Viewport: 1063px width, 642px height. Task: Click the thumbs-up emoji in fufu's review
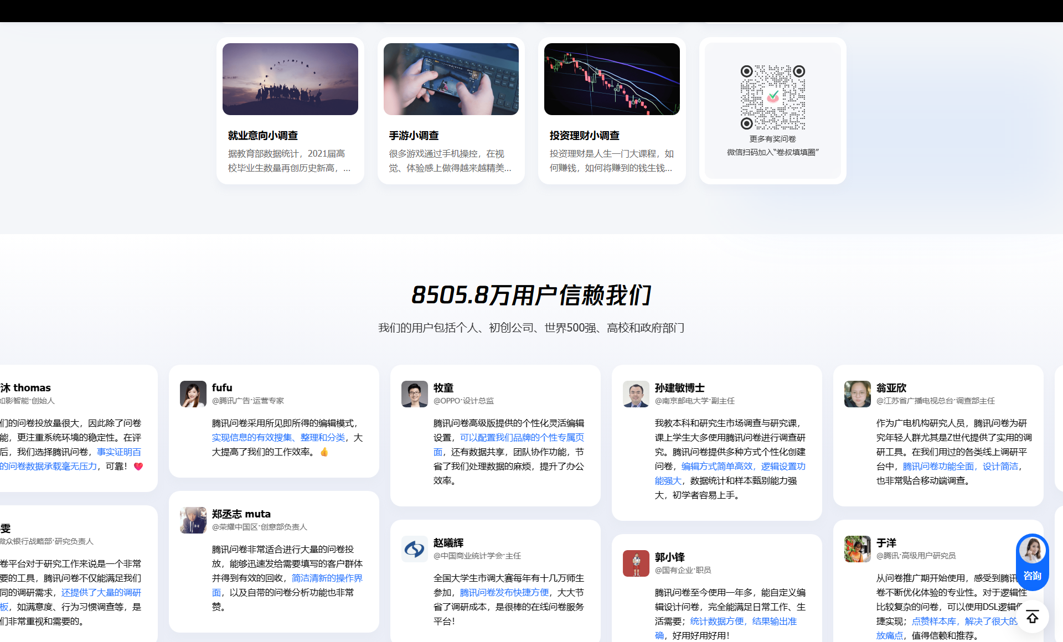coord(324,452)
